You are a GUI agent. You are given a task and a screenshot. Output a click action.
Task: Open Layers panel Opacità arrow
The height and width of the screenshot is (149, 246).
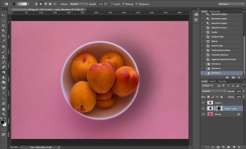(x=244, y=91)
